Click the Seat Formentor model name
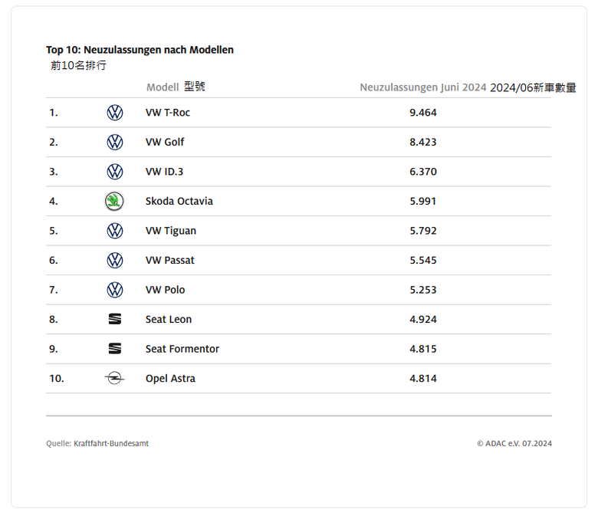598x516 pixels. (182, 349)
